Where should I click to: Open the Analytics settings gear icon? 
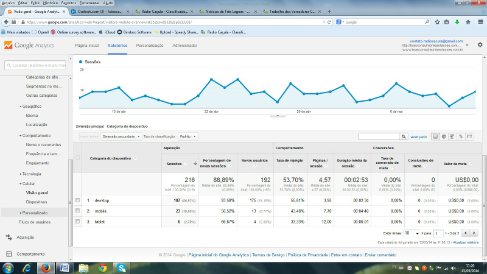tap(480, 45)
